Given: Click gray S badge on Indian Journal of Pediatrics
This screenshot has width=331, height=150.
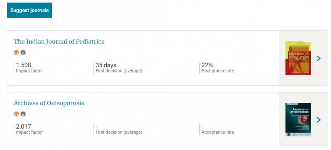Looking at the screenshot, I should (x=23, y=53).
